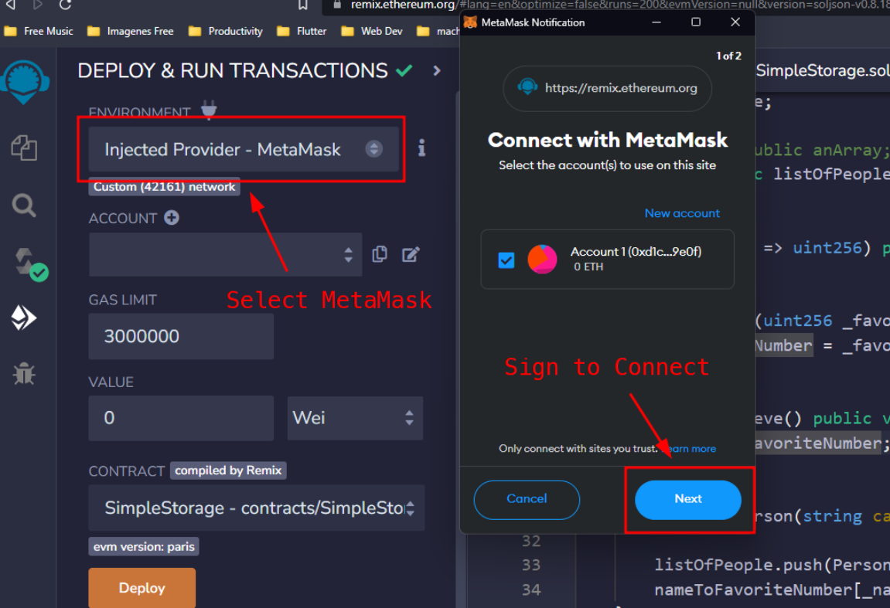Open Wei unit dropdown
This screenshot has width=890, height=608.
(355, 418)
